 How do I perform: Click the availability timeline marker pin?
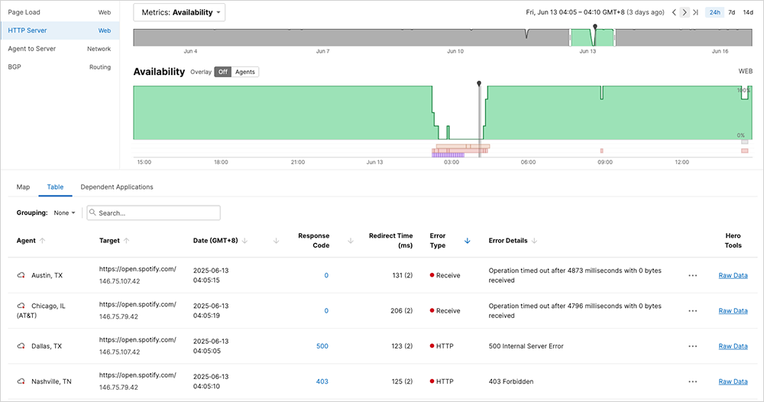[x=479, y=83]
